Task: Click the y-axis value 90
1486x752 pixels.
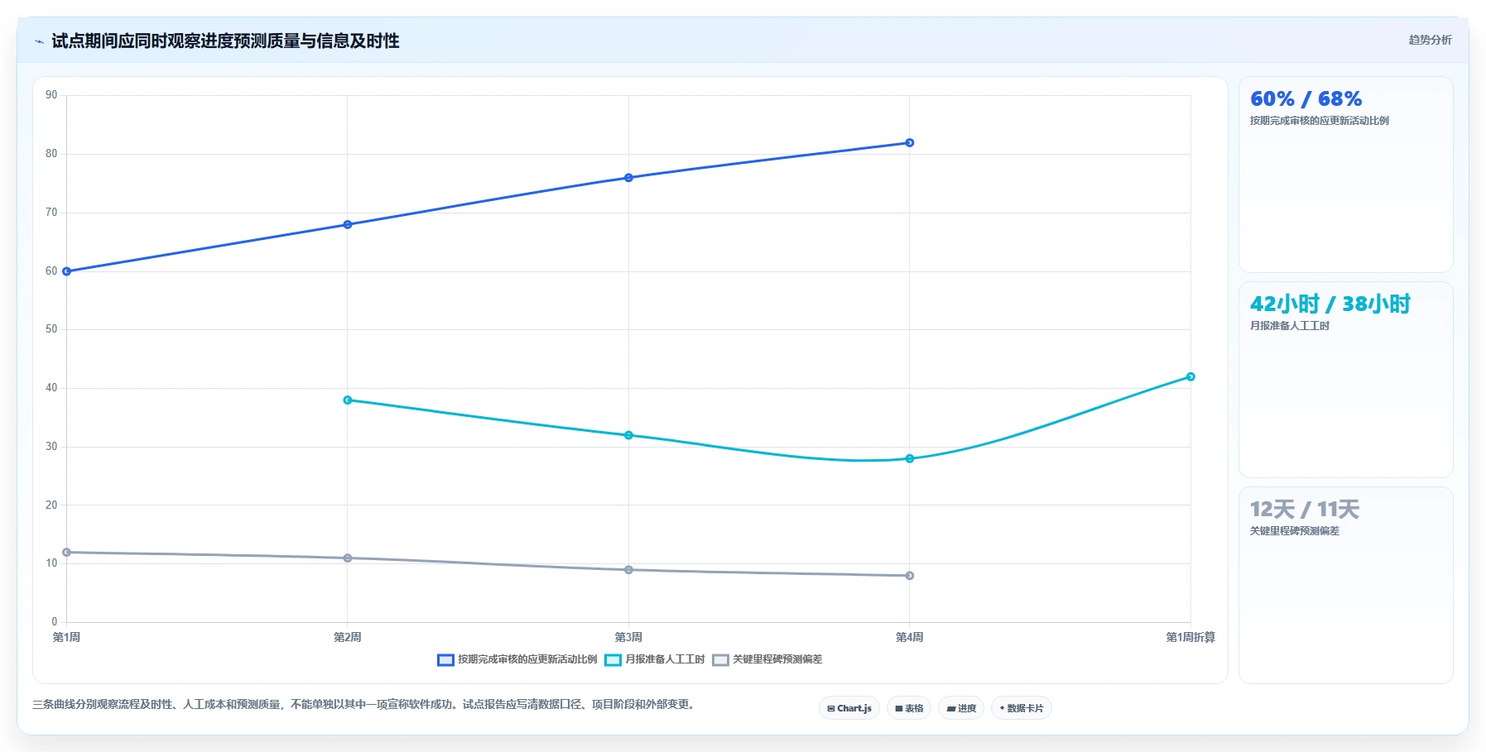Action: coord(51,95)
